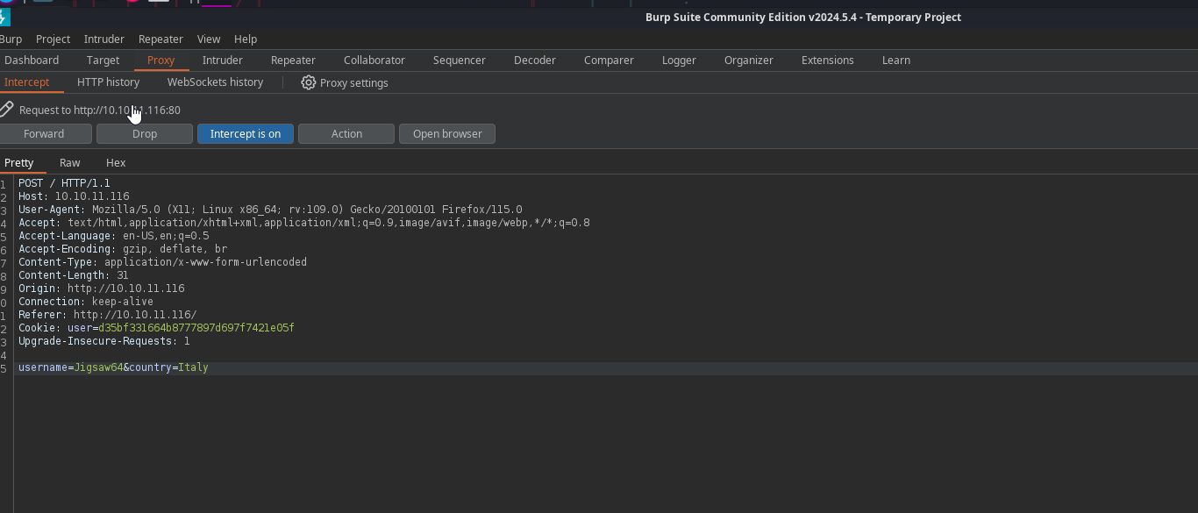This screenshot has height=513, width=1198.
Task: Drop the intercepted request
Action: [144, 133]
